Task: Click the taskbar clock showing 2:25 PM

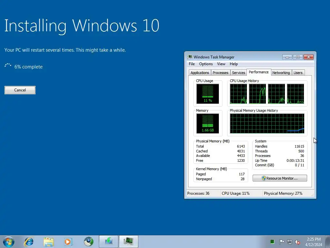Action: [x=314, y=242]
